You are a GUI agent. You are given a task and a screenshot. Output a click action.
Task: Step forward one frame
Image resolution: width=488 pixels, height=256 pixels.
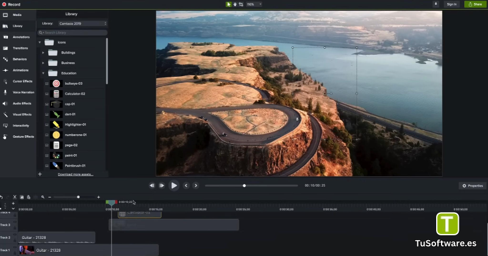tap(162, 185)
